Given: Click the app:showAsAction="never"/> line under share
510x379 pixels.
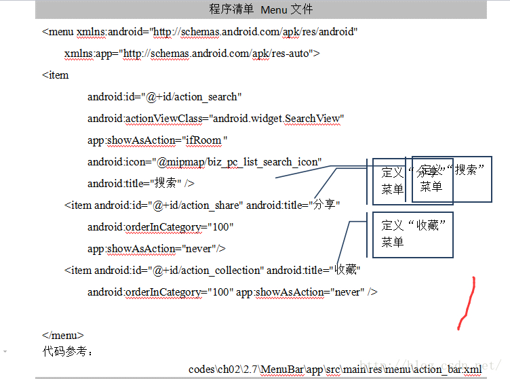Looking at the screenshot, I should tap(157, 249).
